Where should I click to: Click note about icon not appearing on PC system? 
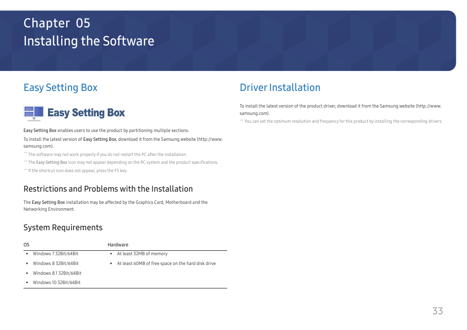pyautogui.click(x=123, y=162)
